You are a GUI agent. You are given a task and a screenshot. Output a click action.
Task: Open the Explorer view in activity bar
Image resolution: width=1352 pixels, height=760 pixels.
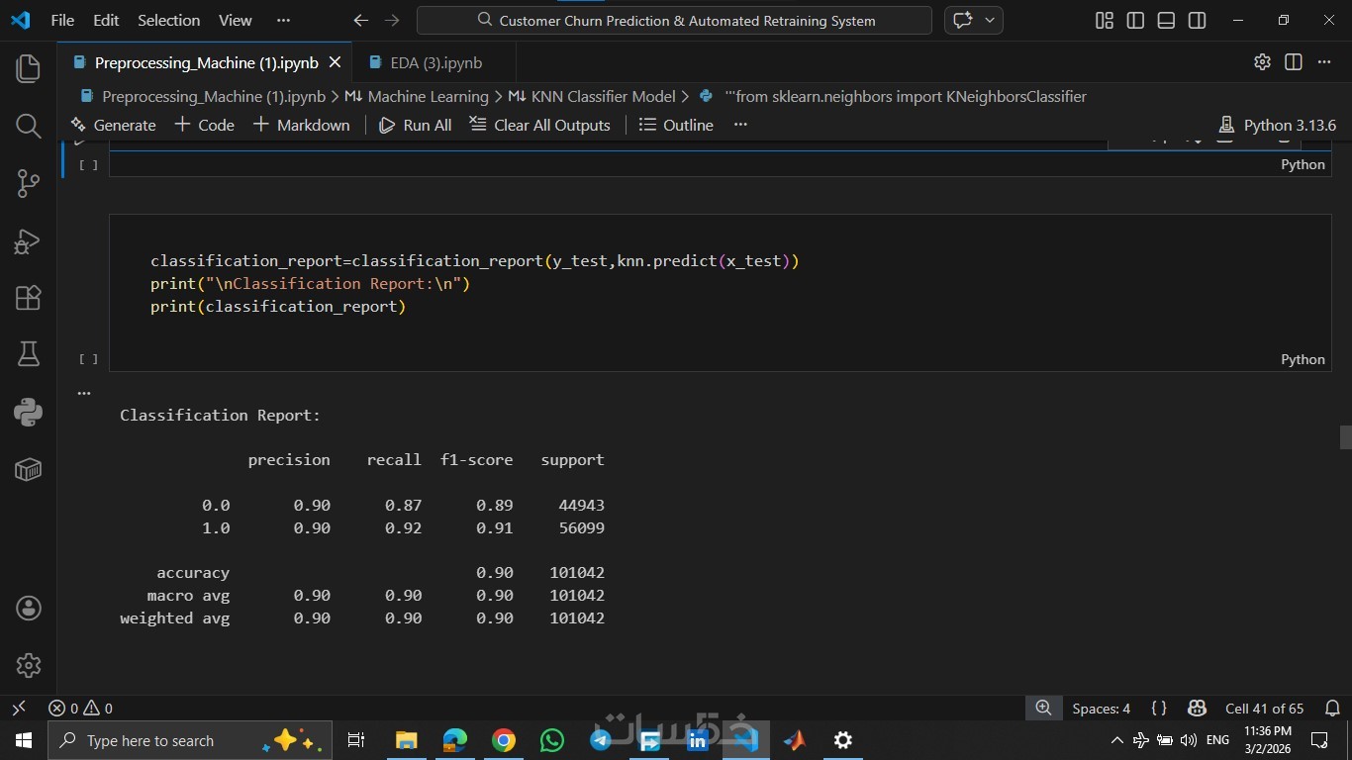pyautogui.click(x=28, y=68)
